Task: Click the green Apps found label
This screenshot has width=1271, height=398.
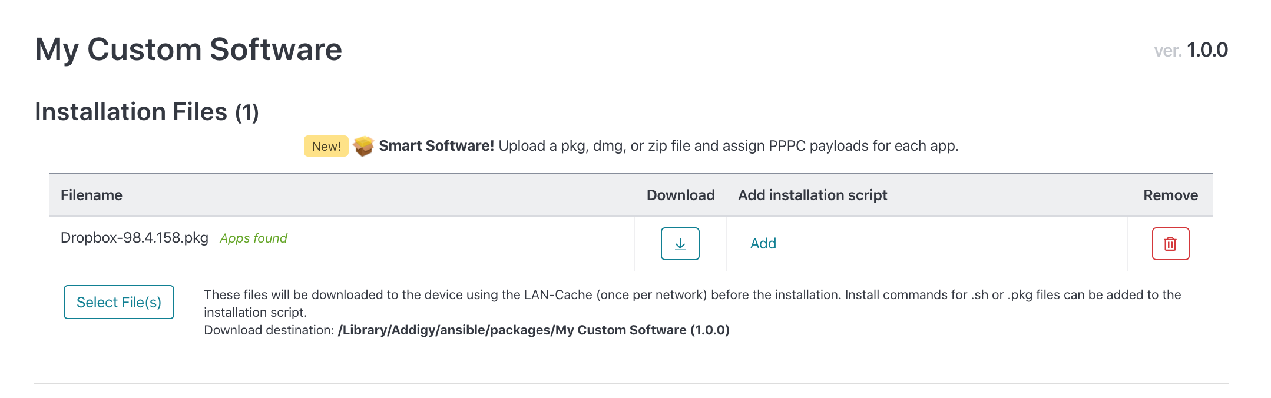Action: point(253,238)
